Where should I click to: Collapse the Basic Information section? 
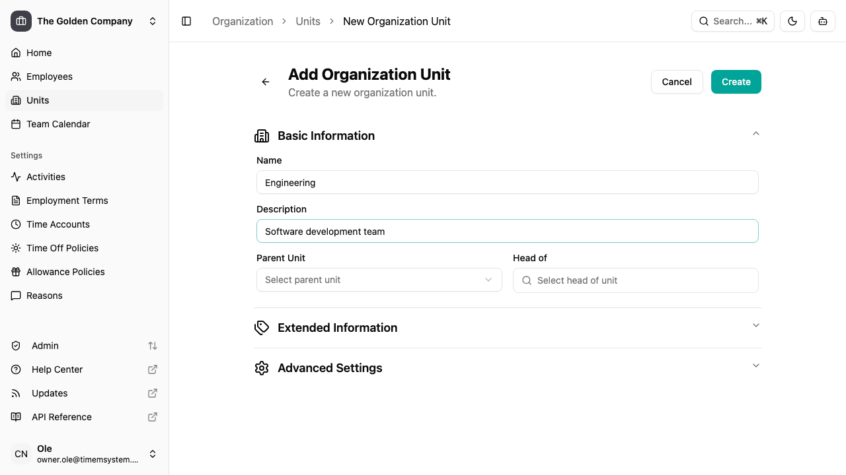[x=755, y=133]
